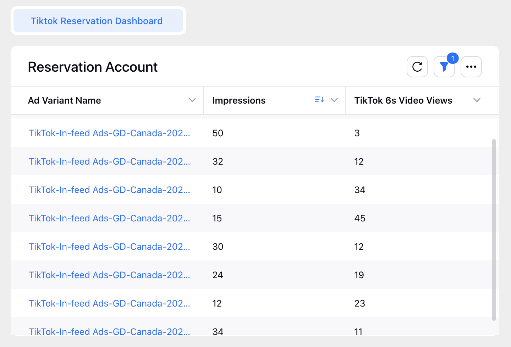Open ad variant link with 24 impressions
The width and height of the screenshot is (511, 347).
[x=109, y=275]
